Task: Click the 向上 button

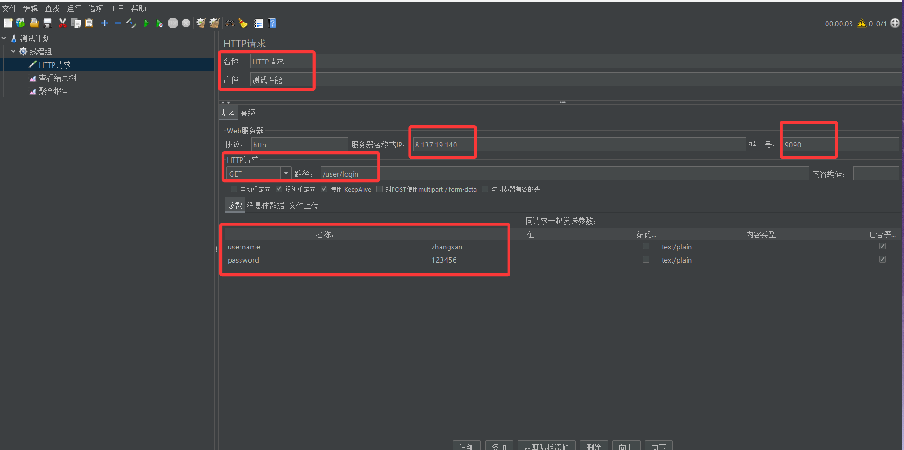Action: click(x=626, y=445)
